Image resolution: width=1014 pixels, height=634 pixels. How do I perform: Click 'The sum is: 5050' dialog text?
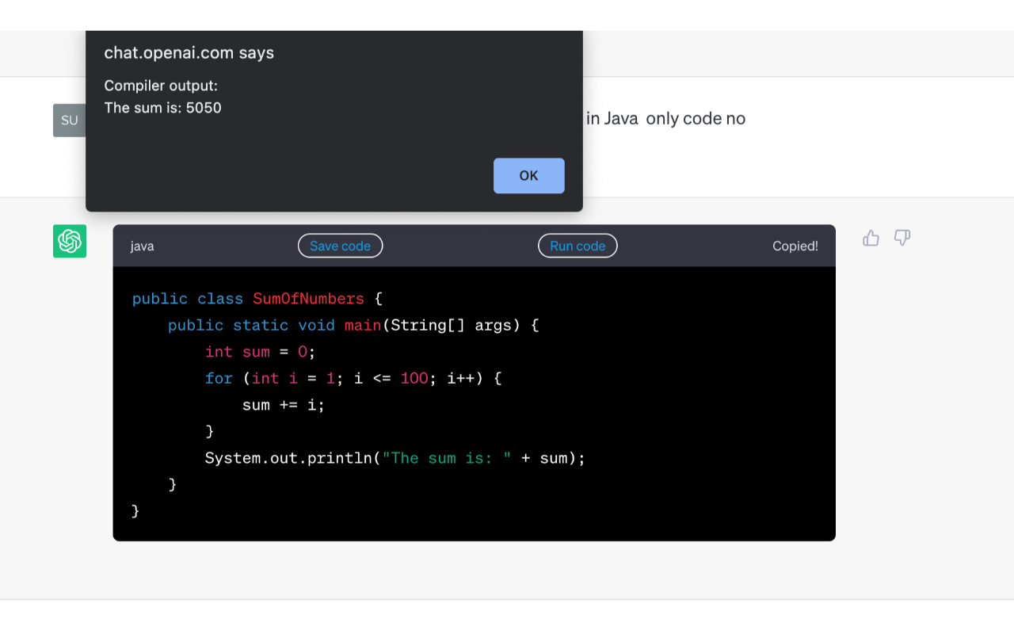coord(163,108)
